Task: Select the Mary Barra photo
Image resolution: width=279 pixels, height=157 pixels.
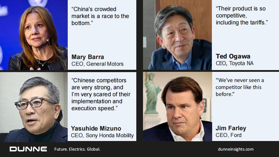Action: click(34, 35)
